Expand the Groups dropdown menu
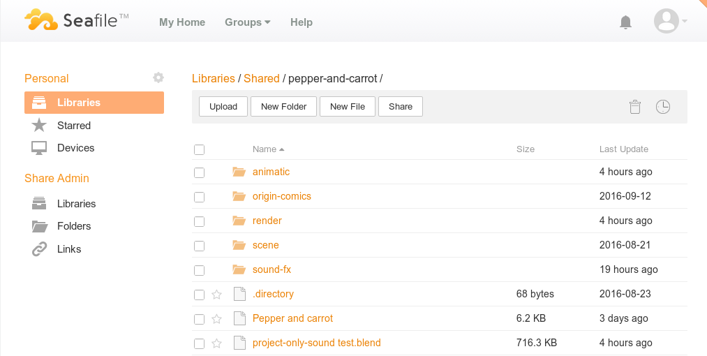The height and width of the screenshot is (356, 707). 248,22
